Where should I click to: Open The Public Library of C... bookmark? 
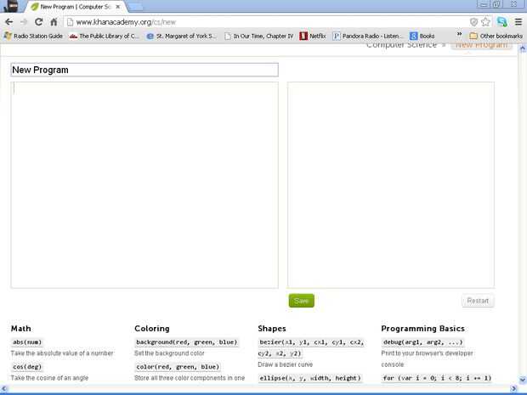[105, 36]
